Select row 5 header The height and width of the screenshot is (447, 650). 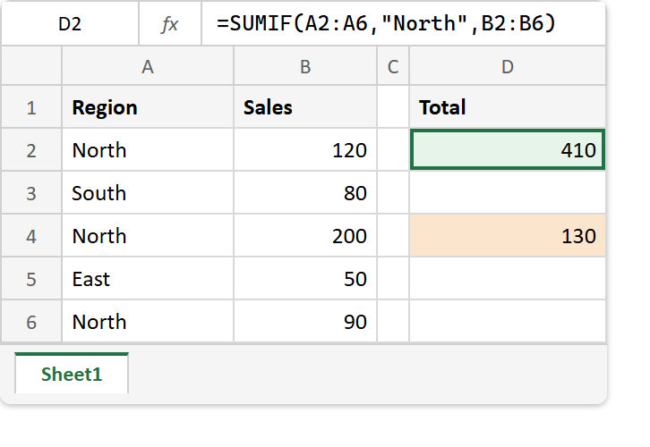point(31,279)
